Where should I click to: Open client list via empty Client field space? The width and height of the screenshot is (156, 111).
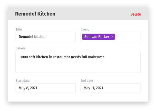(x=127, y=37)
